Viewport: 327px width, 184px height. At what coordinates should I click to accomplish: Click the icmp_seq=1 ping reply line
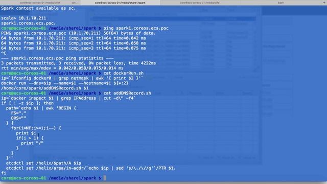(x=74, y=38)
